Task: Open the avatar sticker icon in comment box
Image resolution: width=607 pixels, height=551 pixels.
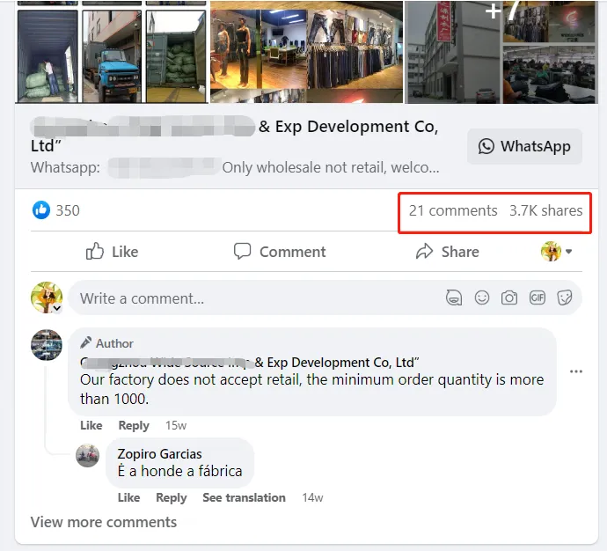Action: 454,298
